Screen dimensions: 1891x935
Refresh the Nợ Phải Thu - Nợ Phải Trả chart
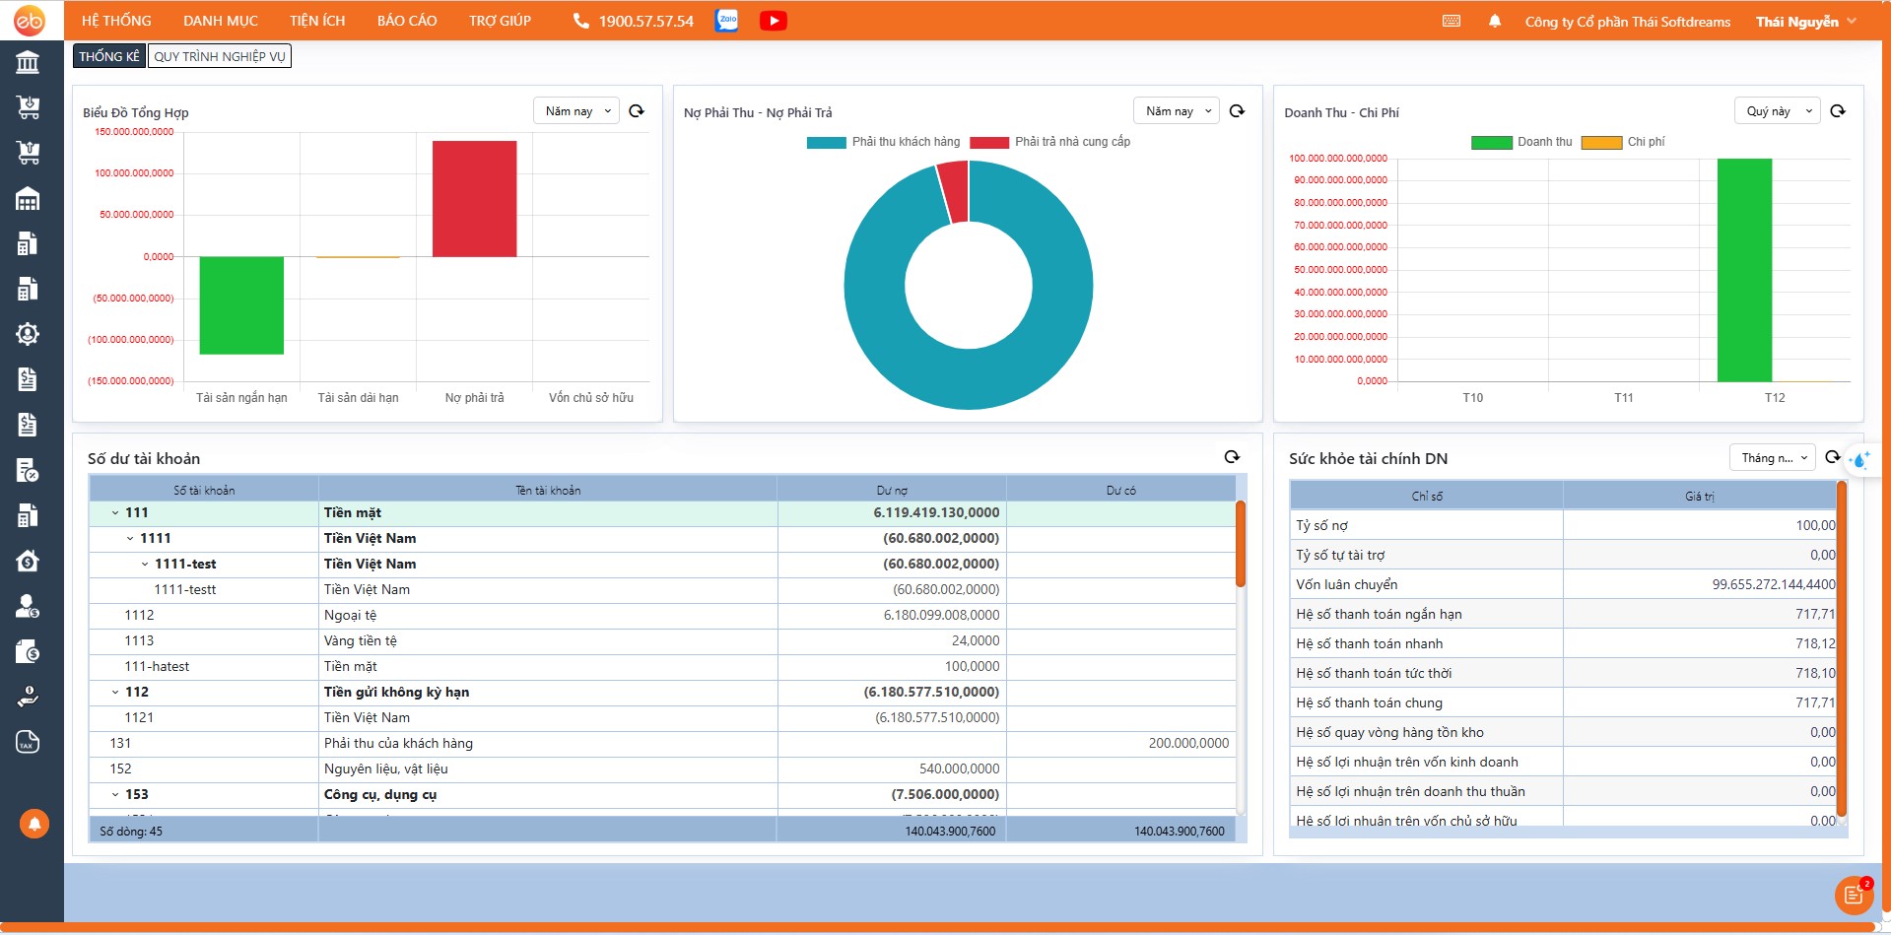[1237, 111]
